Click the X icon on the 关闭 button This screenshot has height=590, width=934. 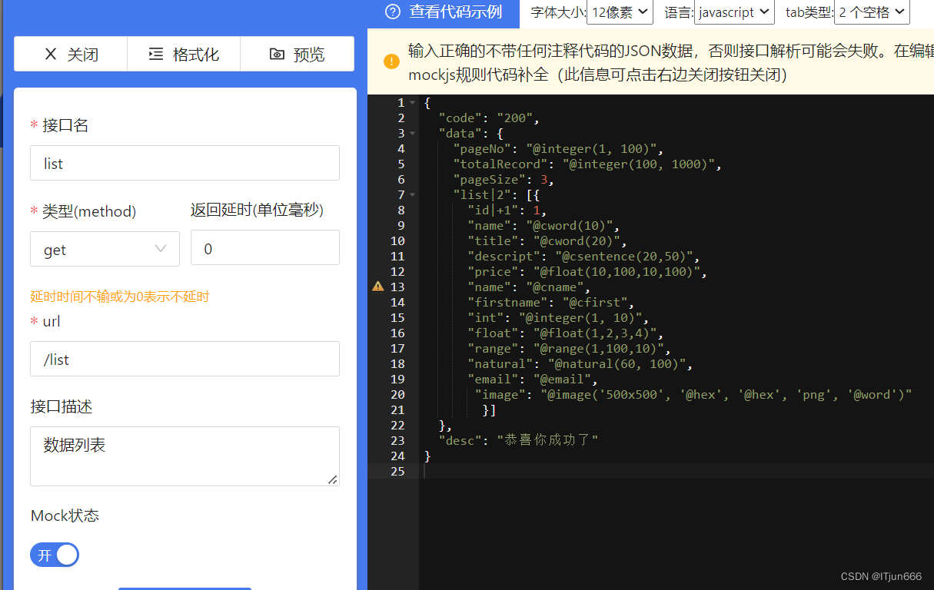point(50,54)
